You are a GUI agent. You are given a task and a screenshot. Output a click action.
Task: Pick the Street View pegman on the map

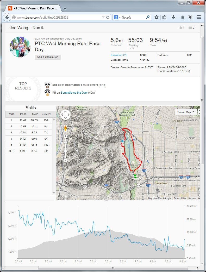coord(65,128)
